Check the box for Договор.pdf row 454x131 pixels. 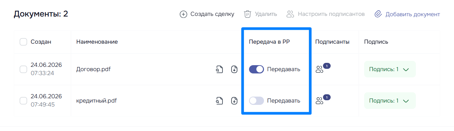(x=23, y=69)
